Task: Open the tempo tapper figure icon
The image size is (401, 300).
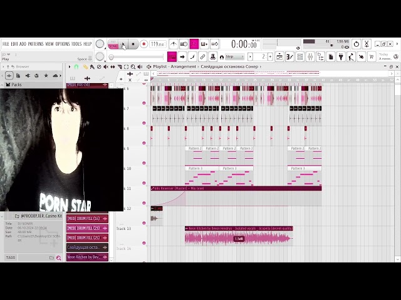Action: pos(351,57)
